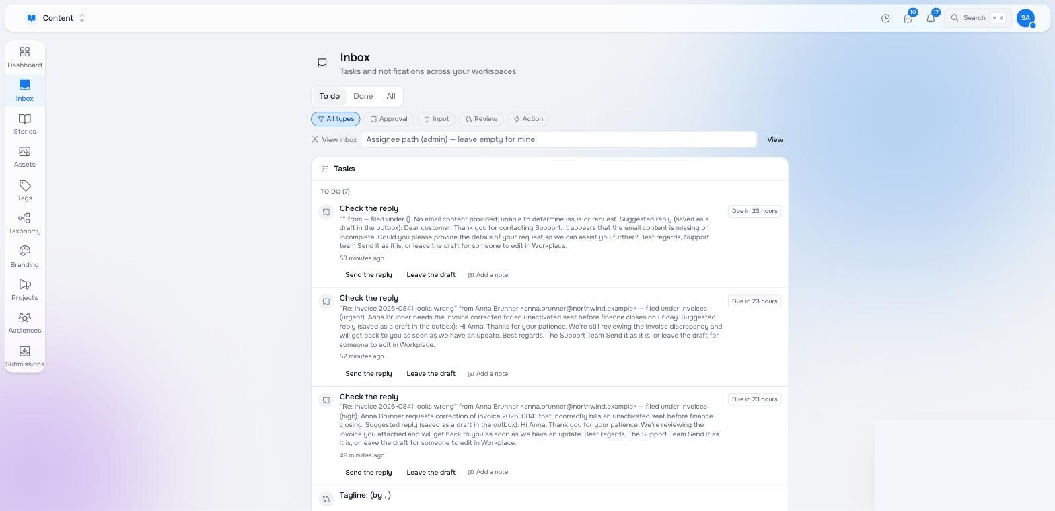The height and width of the screenshot is (511, 1055).
Task: Filter tasks by Action type
Action: pyautogui.click(x=528, y=119)
